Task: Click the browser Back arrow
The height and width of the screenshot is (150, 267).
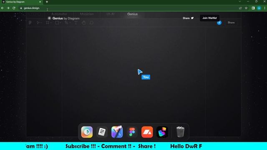Action: coord(3,8)
